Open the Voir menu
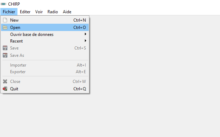The width and height of the screenshot is (220, 137). pyautogui.click(x=39, y=12)
